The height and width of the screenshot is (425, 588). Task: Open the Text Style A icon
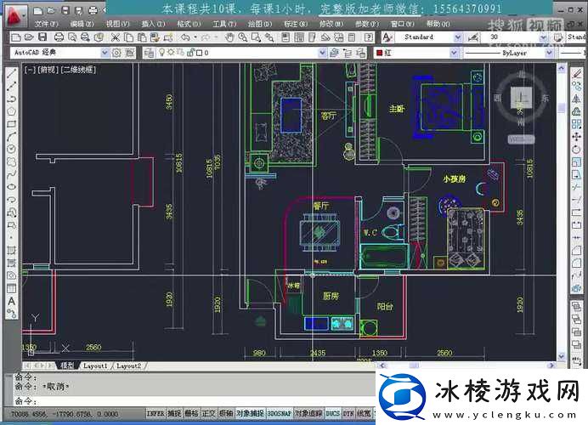pos(387,37)
